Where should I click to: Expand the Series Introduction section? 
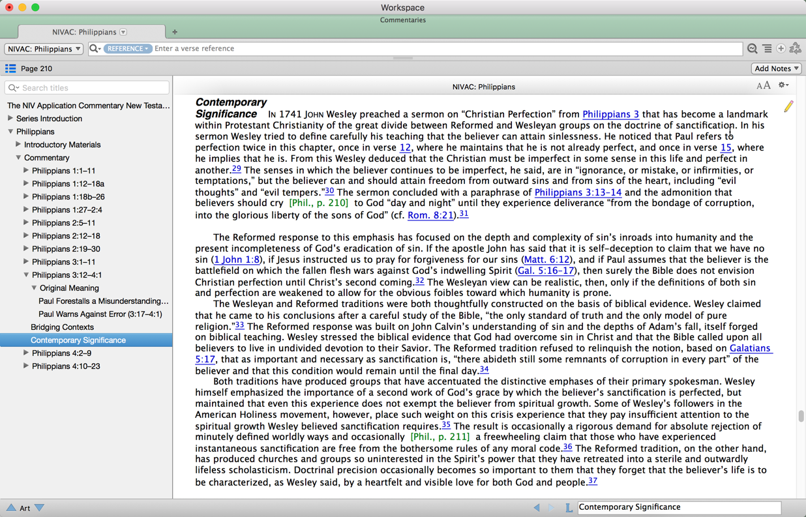pyautogui.click(x=10, y=119)
